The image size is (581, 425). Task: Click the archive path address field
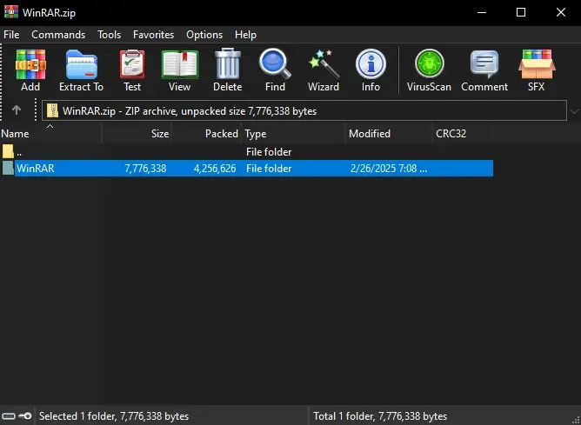[x=304, y=110]
